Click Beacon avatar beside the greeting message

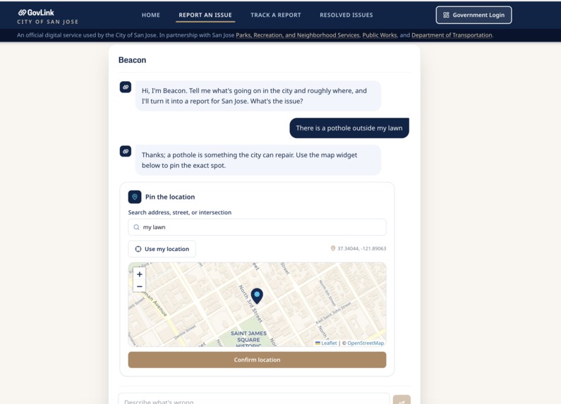pos(125,87)
